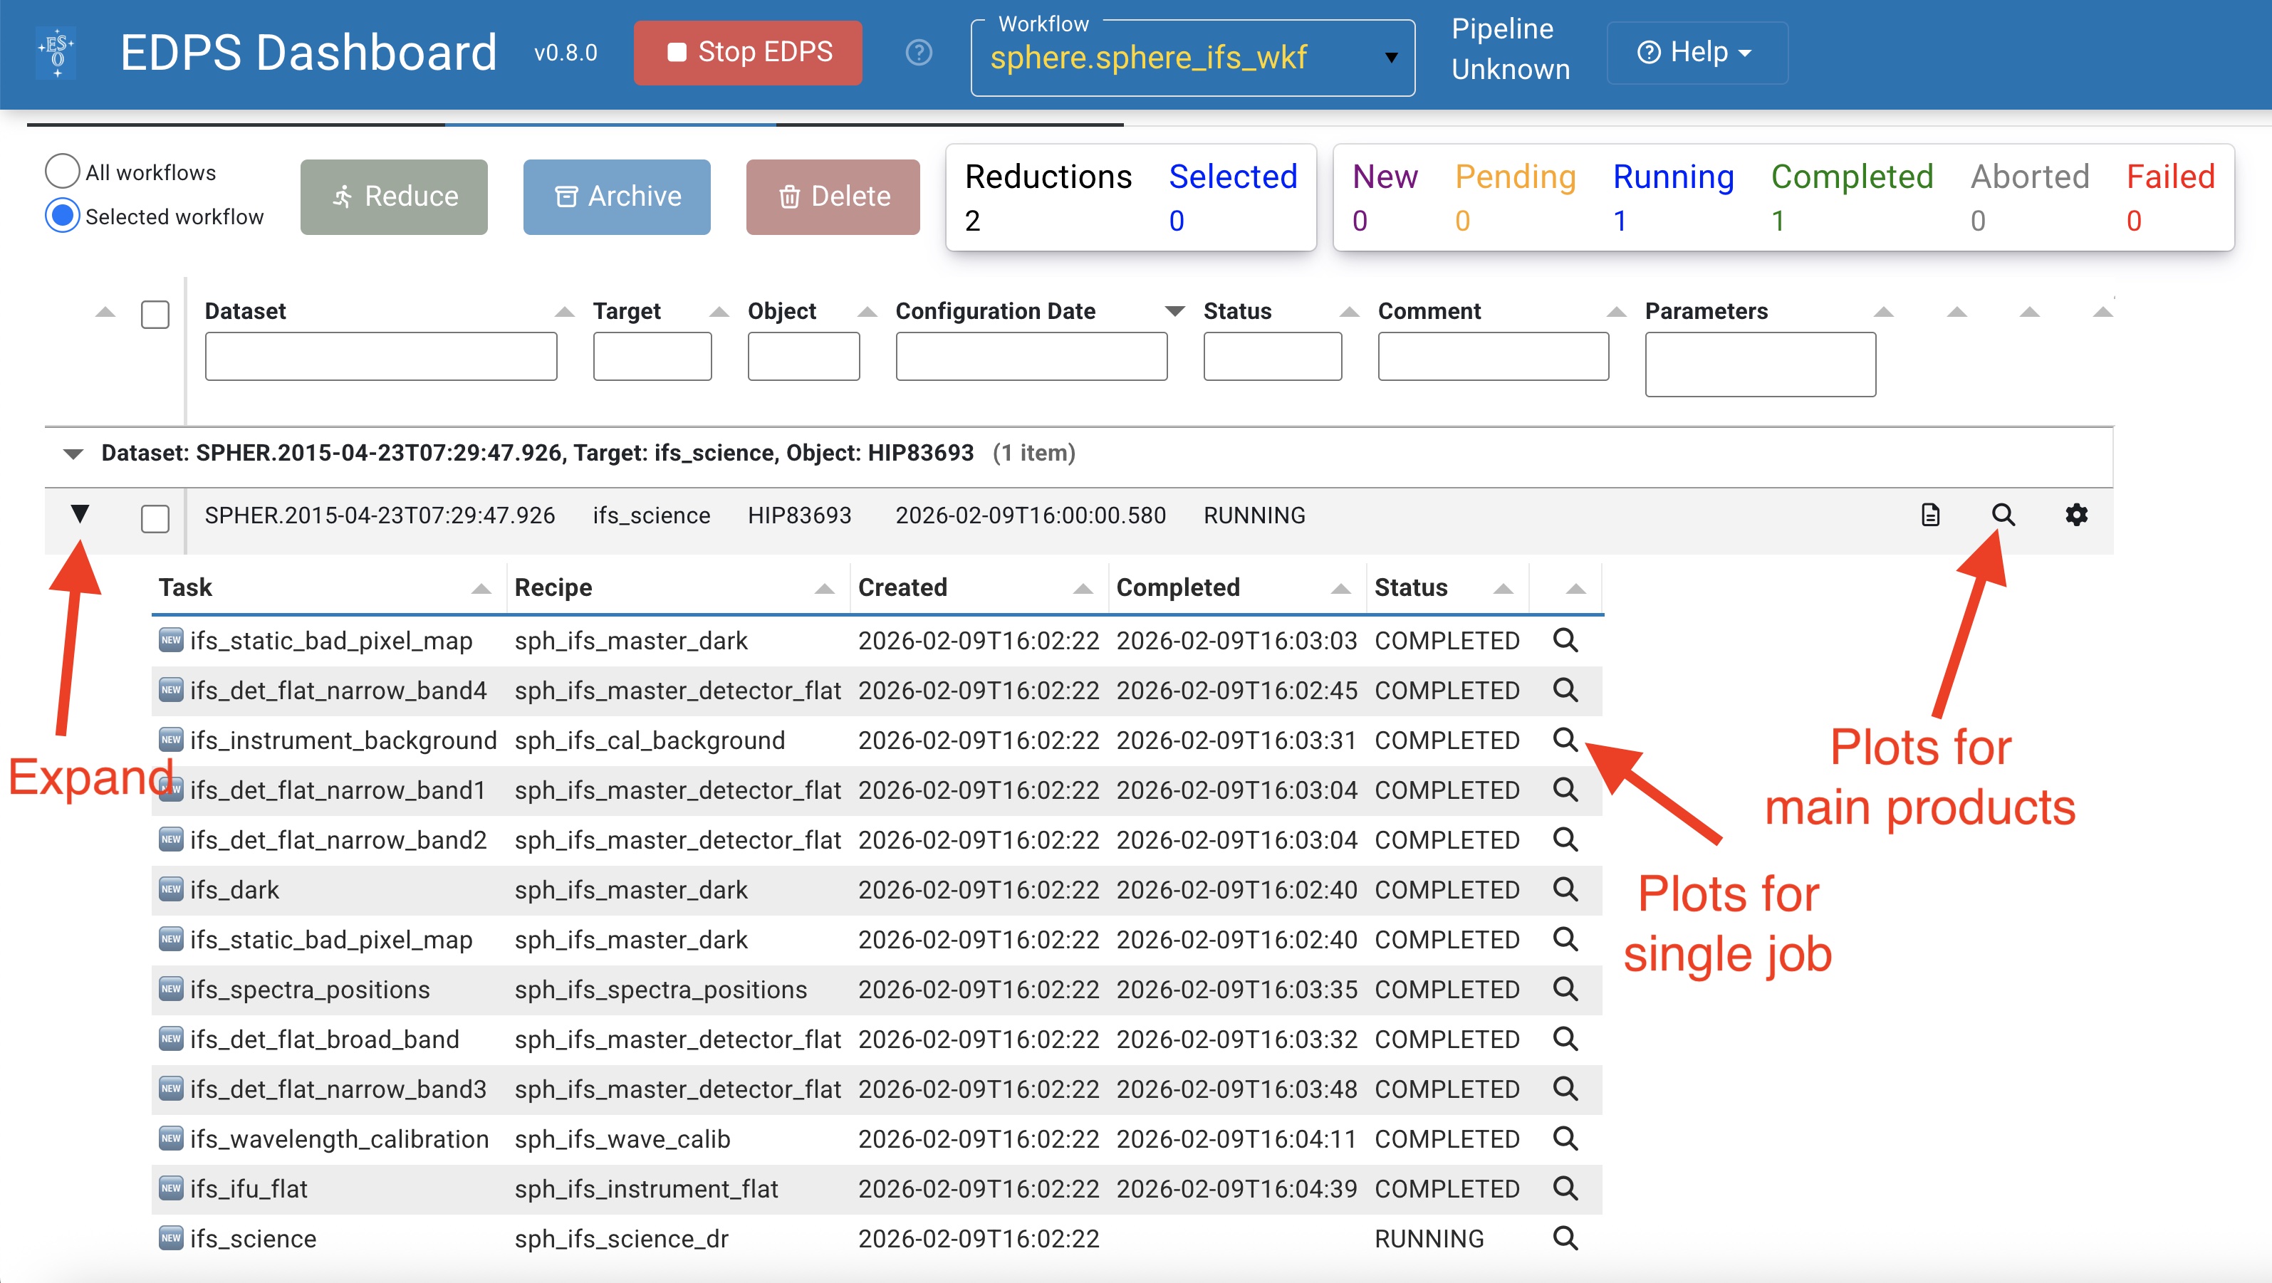
Task: Open the Workflow sphere.sphere_ifs_wkf dropdown
Action: coord(1192,58)
